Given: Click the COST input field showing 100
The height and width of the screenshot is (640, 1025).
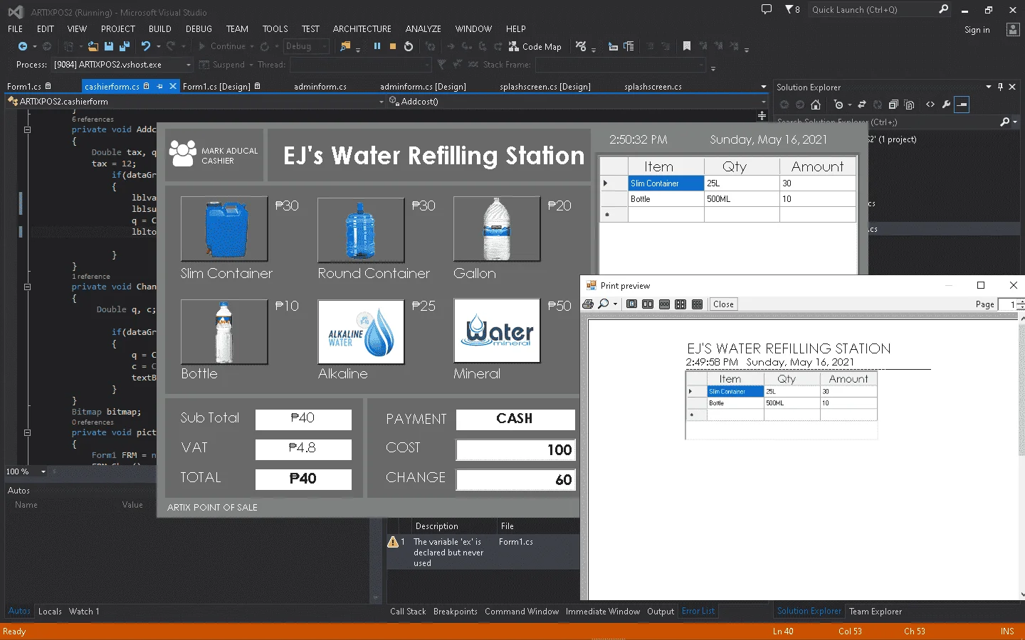Looking at the screenshot, I should pyautogui.click(x=515, y=449).
